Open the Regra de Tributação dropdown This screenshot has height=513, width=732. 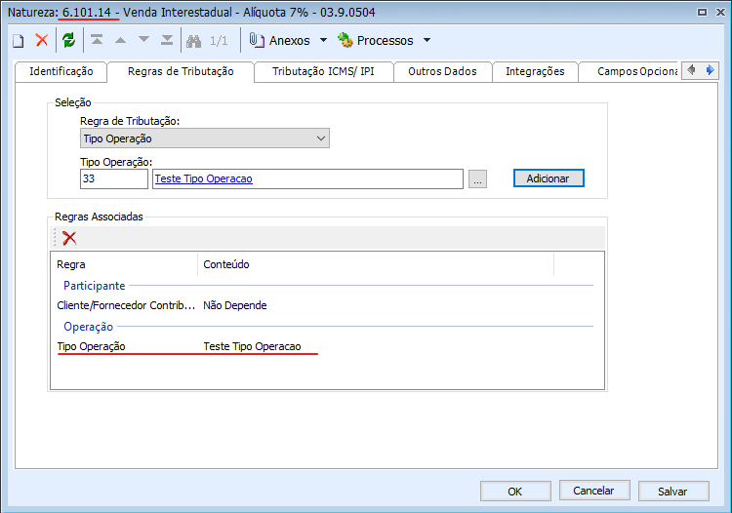coord(205,138)
